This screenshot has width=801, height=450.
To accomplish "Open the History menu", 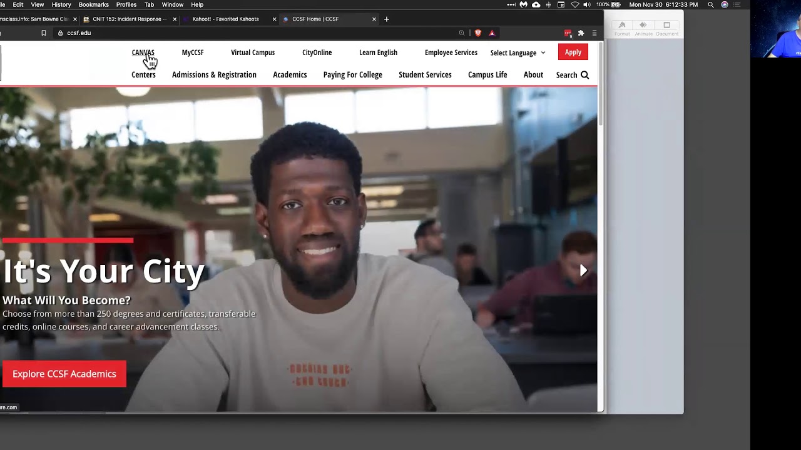I will click(x=61, y=4).
